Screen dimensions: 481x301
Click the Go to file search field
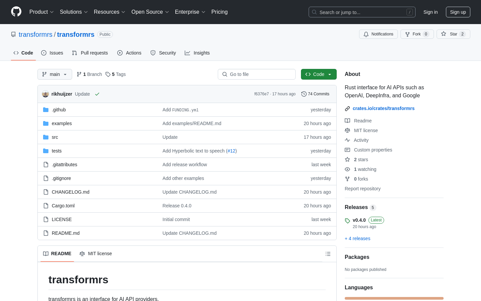[x=257, y=74]
